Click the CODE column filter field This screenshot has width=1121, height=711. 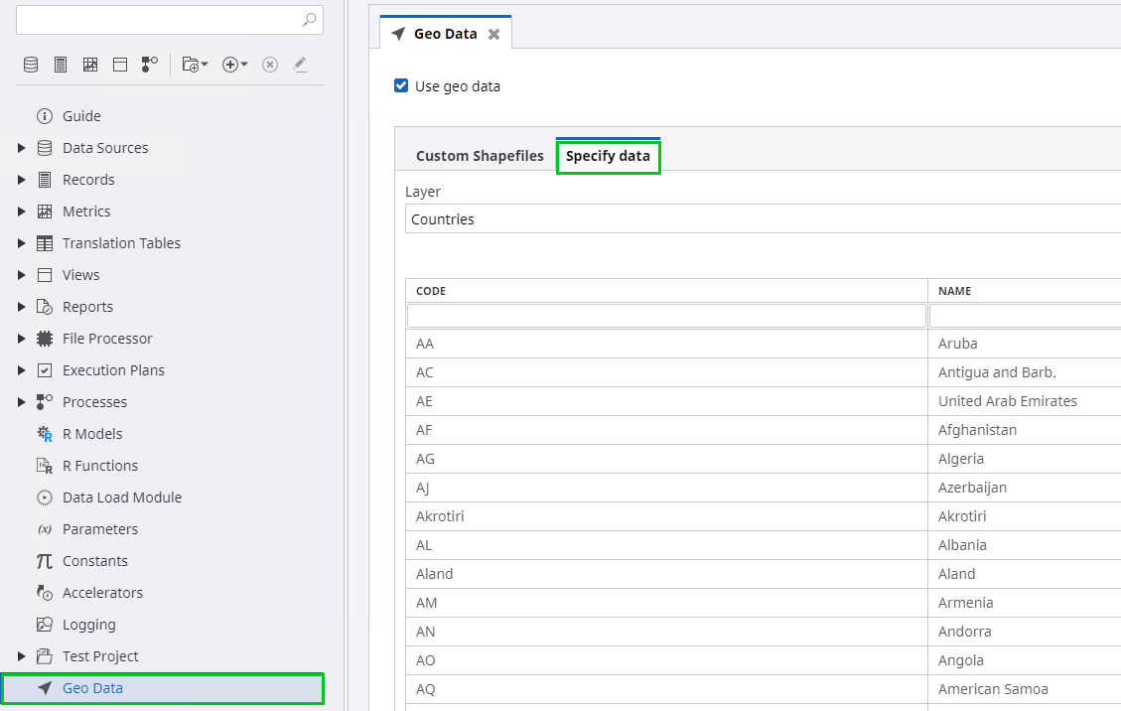click(x=666, y=316)
